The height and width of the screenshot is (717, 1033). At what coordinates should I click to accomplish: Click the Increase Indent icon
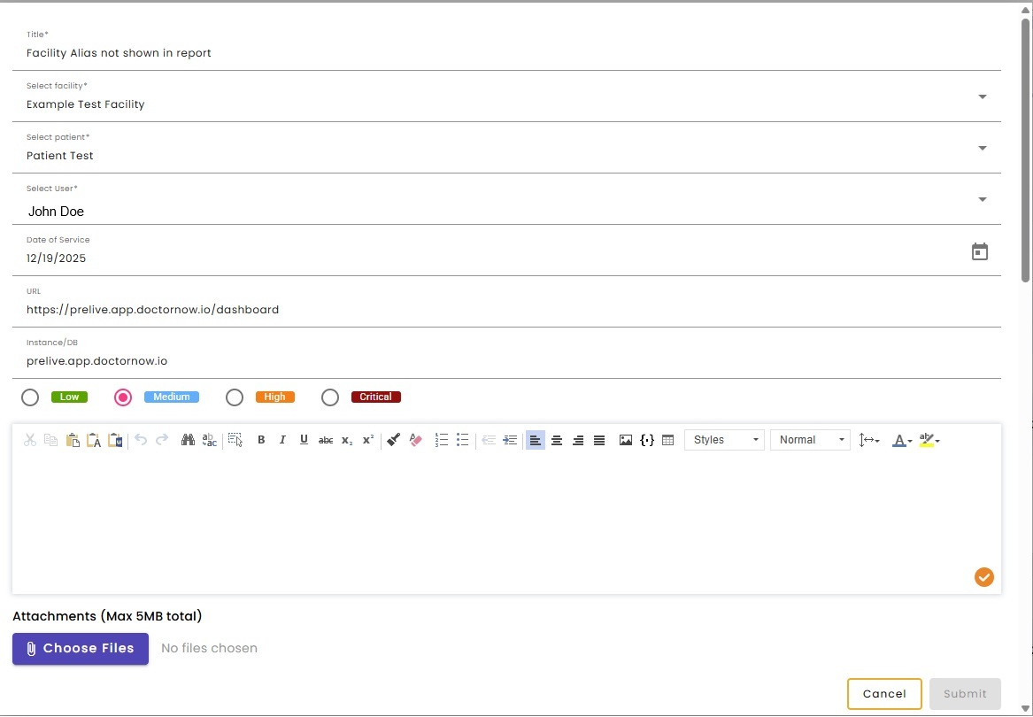pos(510,440)
